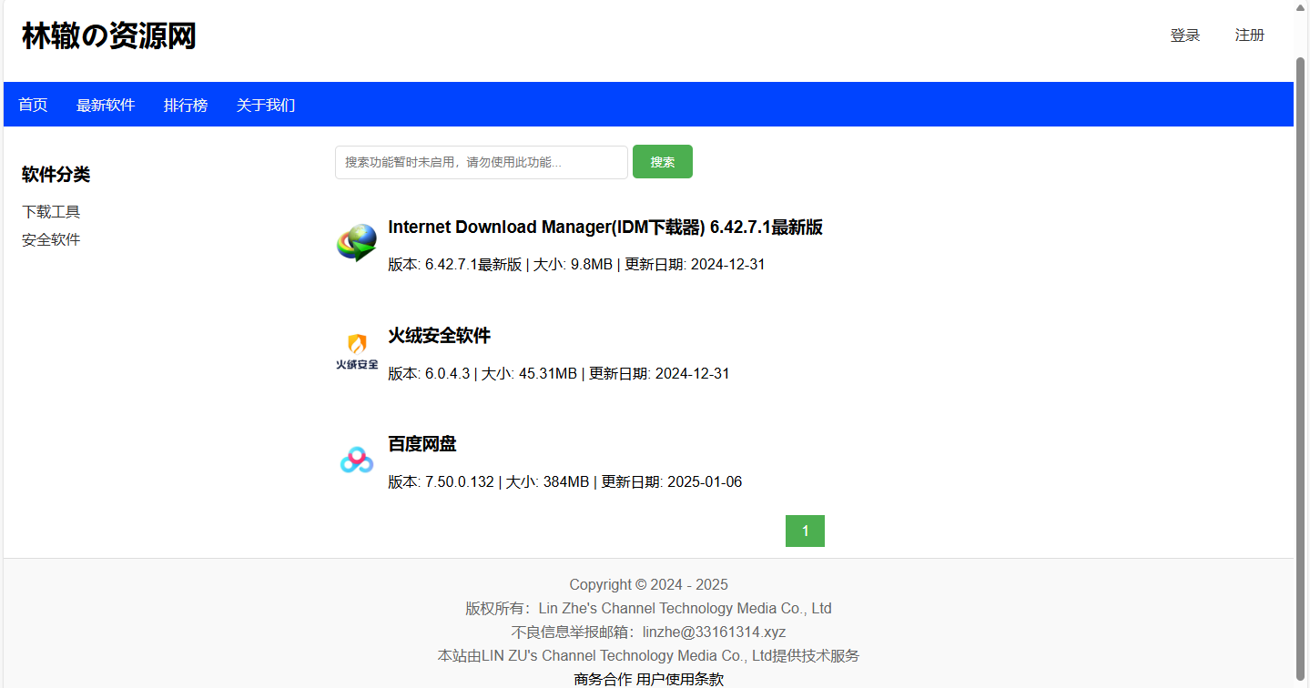Click the IDM version info line 9.8MB
This screenshot has height=688, width=1310.
tap(576, 265)
